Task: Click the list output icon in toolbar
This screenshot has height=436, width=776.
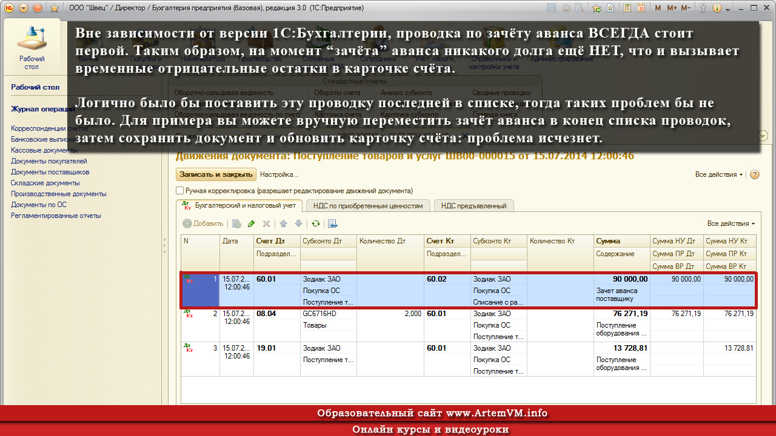Action: click(333, 223)
